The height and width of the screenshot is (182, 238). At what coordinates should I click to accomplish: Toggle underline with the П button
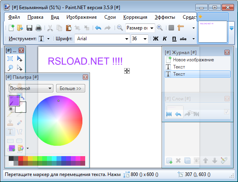(174, 39)
